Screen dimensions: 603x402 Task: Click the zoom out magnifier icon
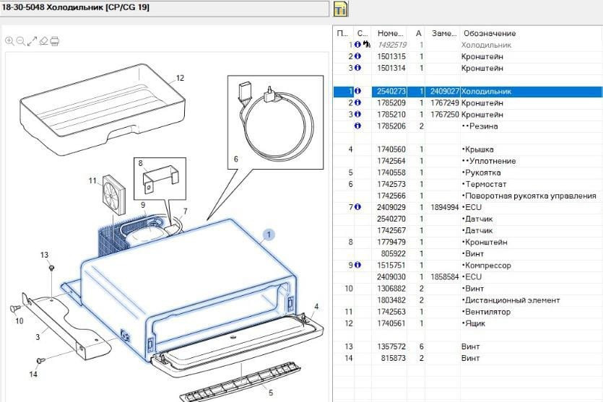20,41
